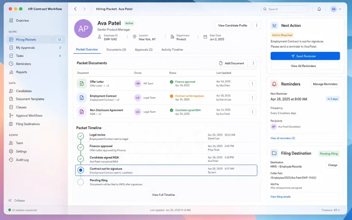Open Filing Destinations in sidebar
The image size is (352, 220).
tap(27, 124)
